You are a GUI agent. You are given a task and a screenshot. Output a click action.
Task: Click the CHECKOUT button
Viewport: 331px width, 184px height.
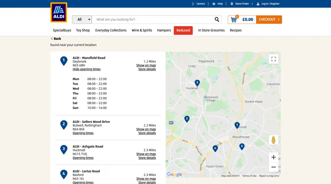click(269, 19)
